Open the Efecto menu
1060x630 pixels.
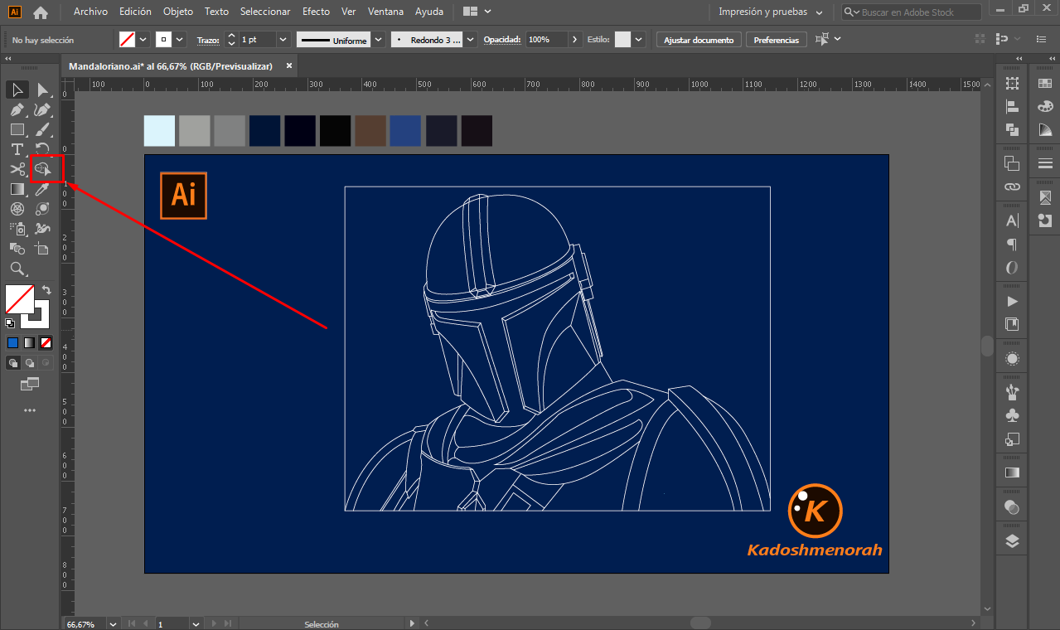tap(316, 12)
